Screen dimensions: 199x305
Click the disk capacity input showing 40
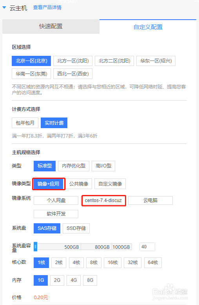click(x=147, y=247)
